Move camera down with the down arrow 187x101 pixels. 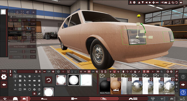pyautogui.click(x=143, y=2)
